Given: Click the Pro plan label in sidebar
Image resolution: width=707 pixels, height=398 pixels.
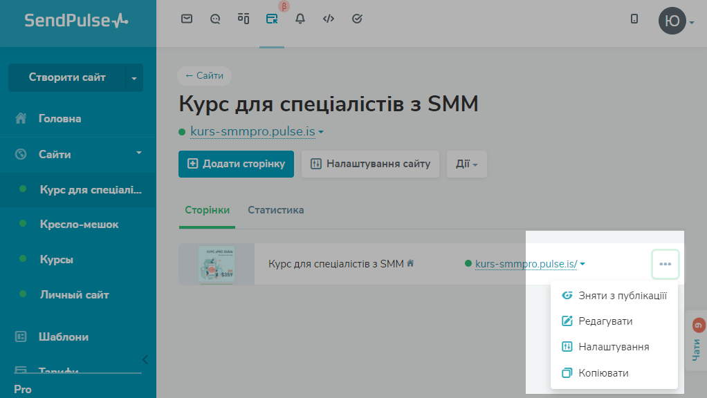Looking at the screenshot, I should (x=23, y=390).
